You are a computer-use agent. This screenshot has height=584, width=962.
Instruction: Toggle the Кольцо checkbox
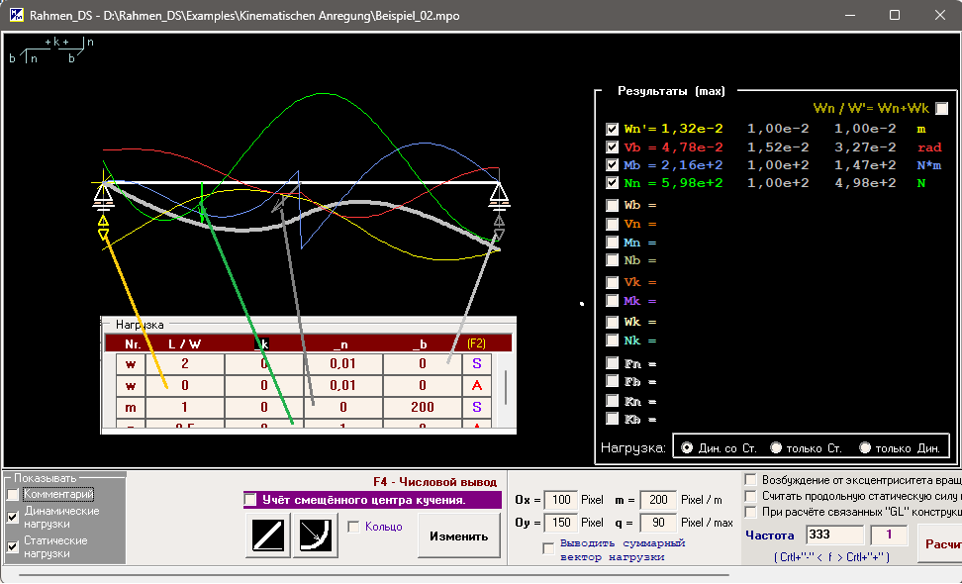pyautogui.click(x=354, y=527)
